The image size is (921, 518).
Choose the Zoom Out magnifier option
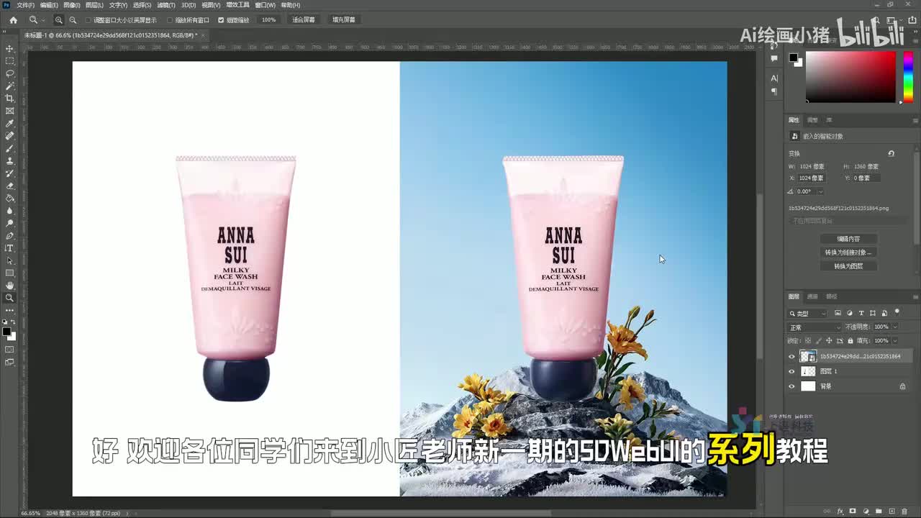point(73,20)
